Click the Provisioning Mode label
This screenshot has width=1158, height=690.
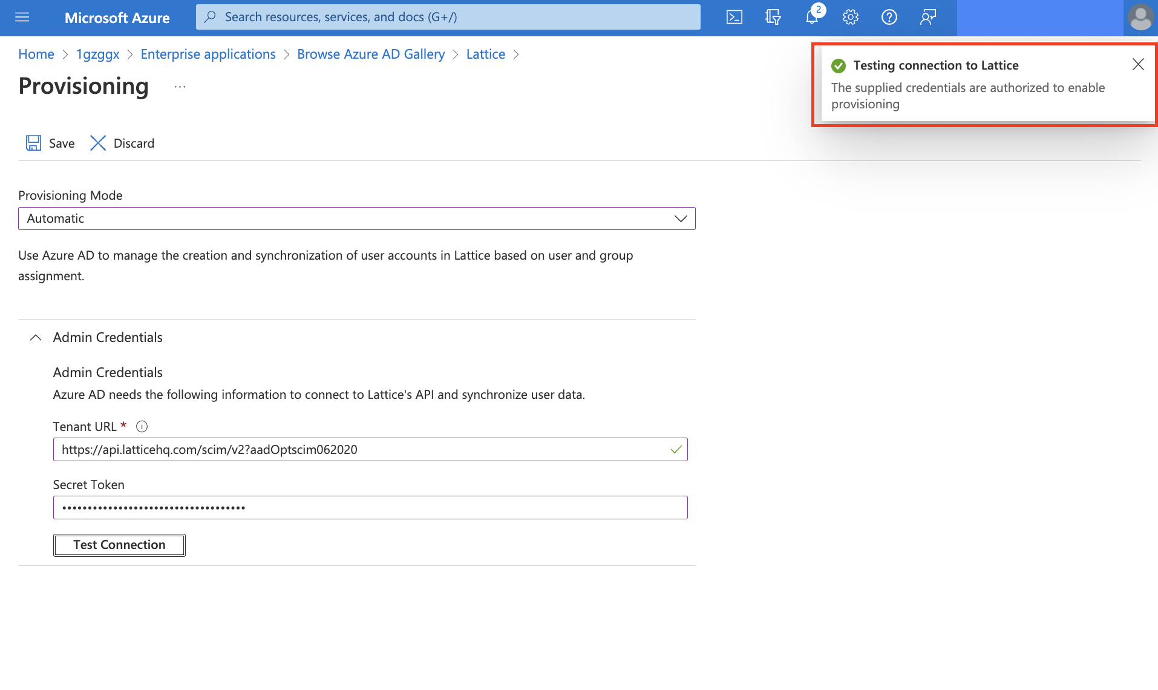70,195
